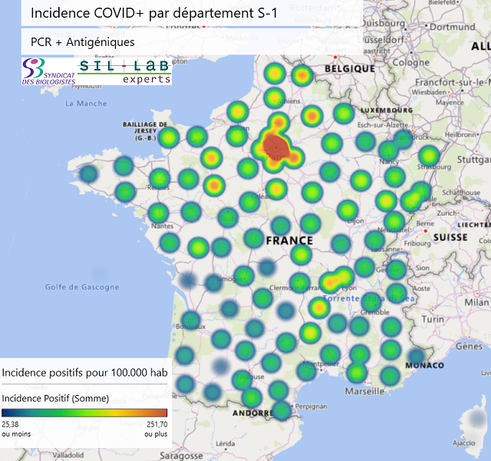Click the 'Cologne' city label
Viewport: 491px width, 461px height.
coord(411,63)
